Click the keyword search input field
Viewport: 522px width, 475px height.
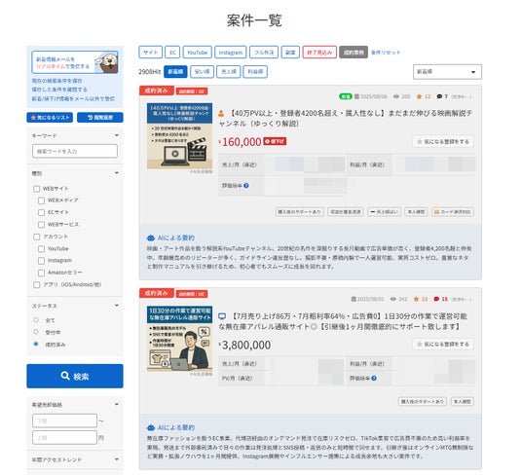pos(75,151)
